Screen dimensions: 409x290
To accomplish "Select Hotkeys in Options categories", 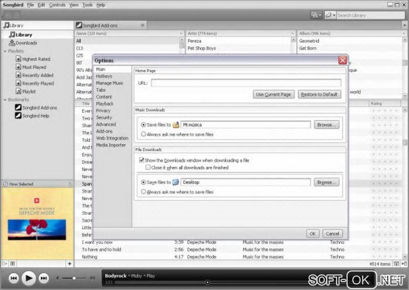I will click(104, 76).
